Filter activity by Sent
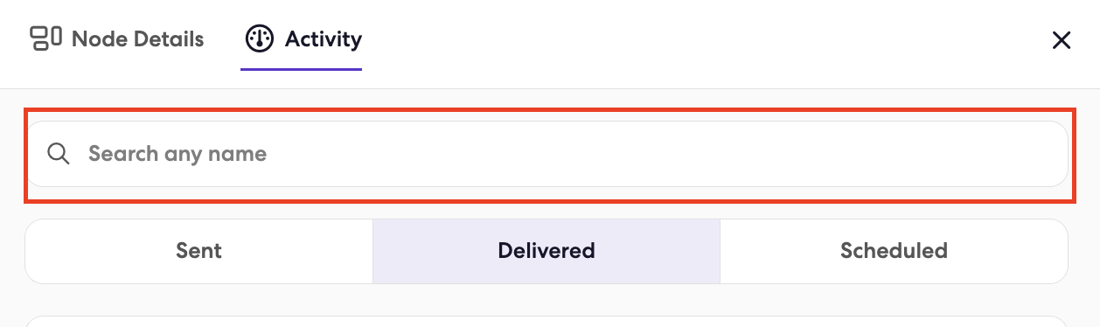Viewport: 1100px width, 327px height. tap(199, 251)
